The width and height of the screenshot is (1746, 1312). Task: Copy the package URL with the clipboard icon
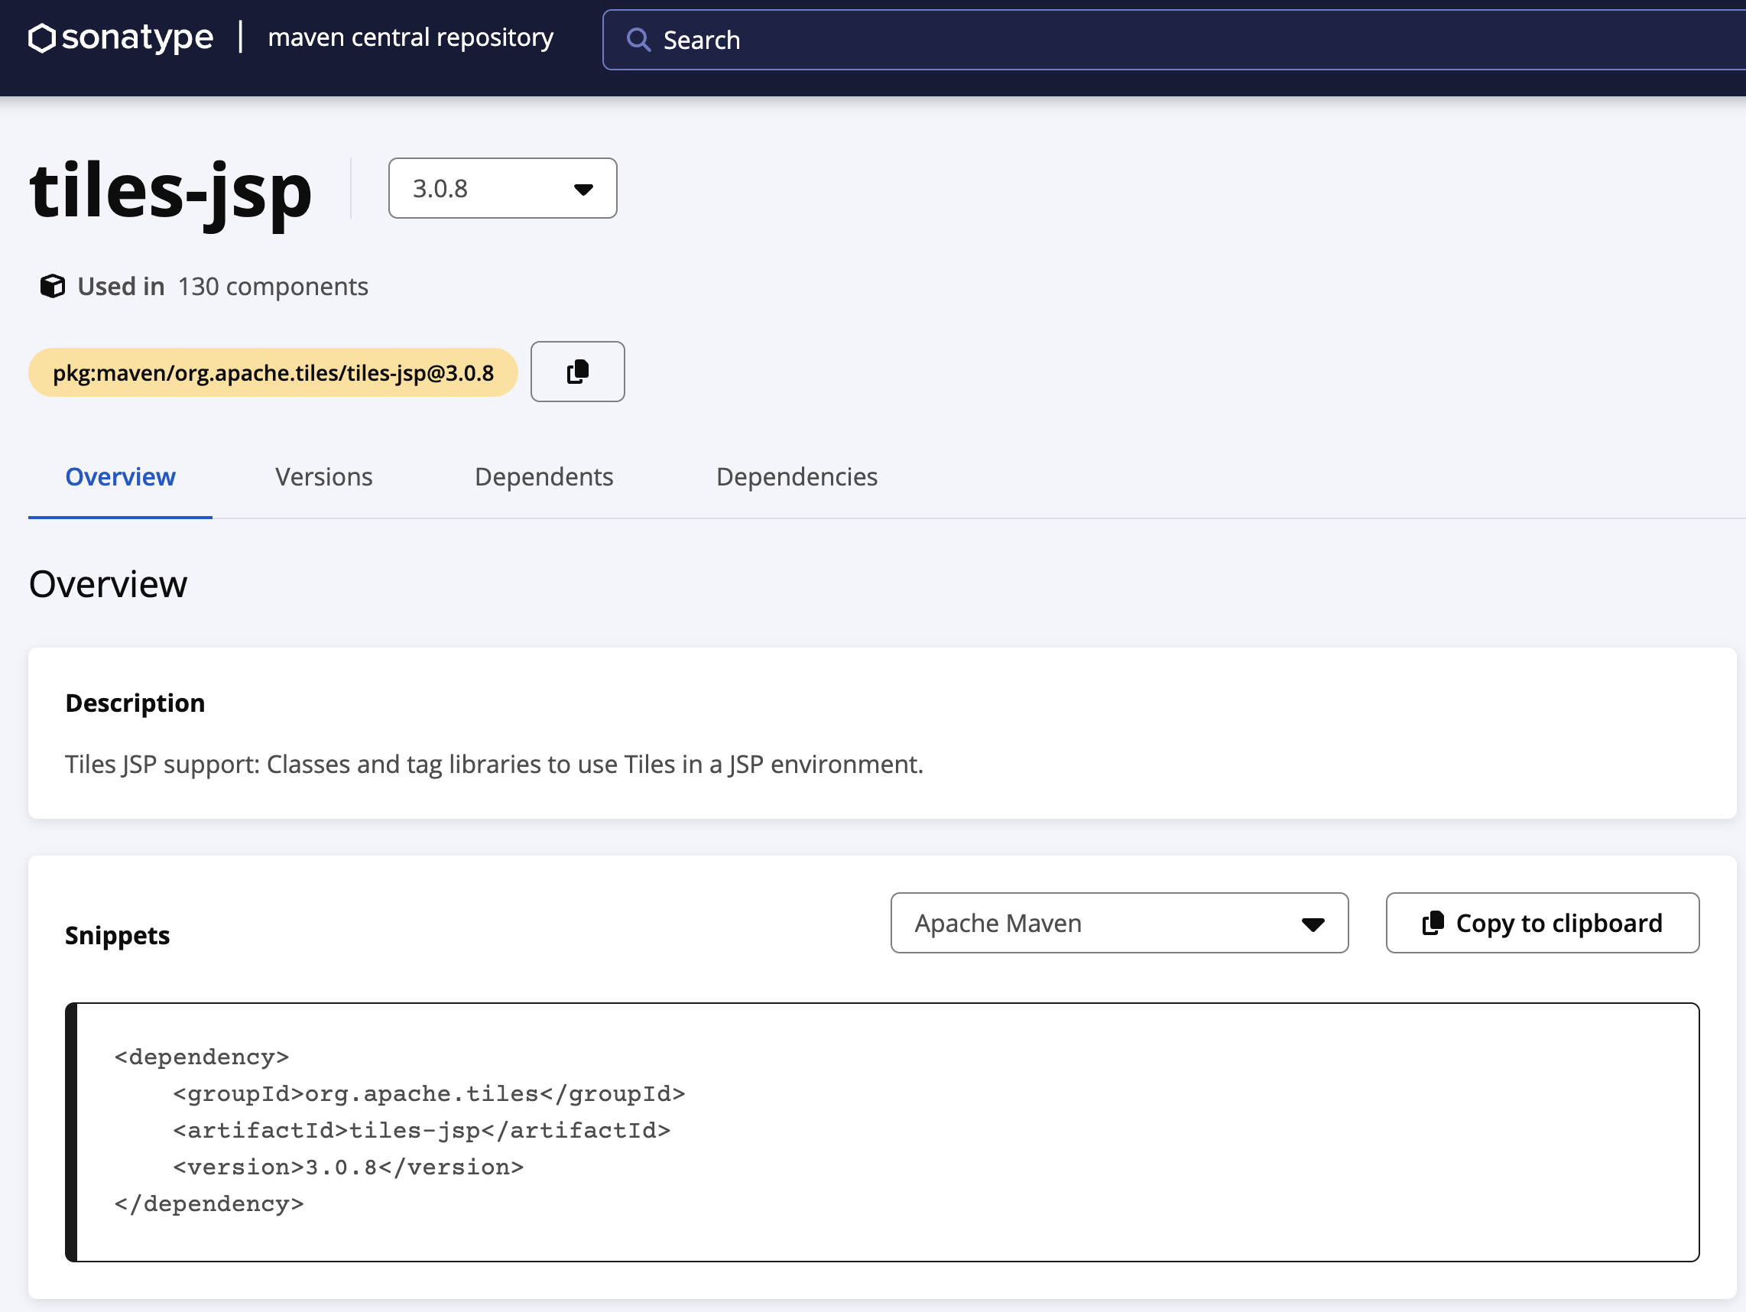[x=577, y=372]
